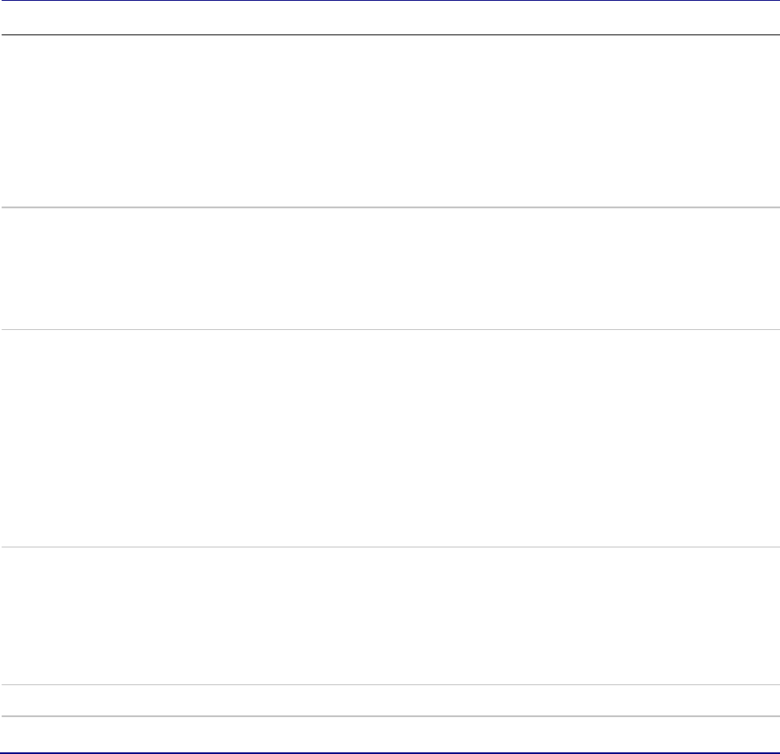Screen dimensions: 780x754
Task: Select the second blank table row
Action: click(x=390, y=269)
